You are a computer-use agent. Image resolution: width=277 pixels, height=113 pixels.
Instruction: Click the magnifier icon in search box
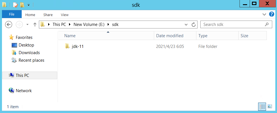(x=267, y=25)
